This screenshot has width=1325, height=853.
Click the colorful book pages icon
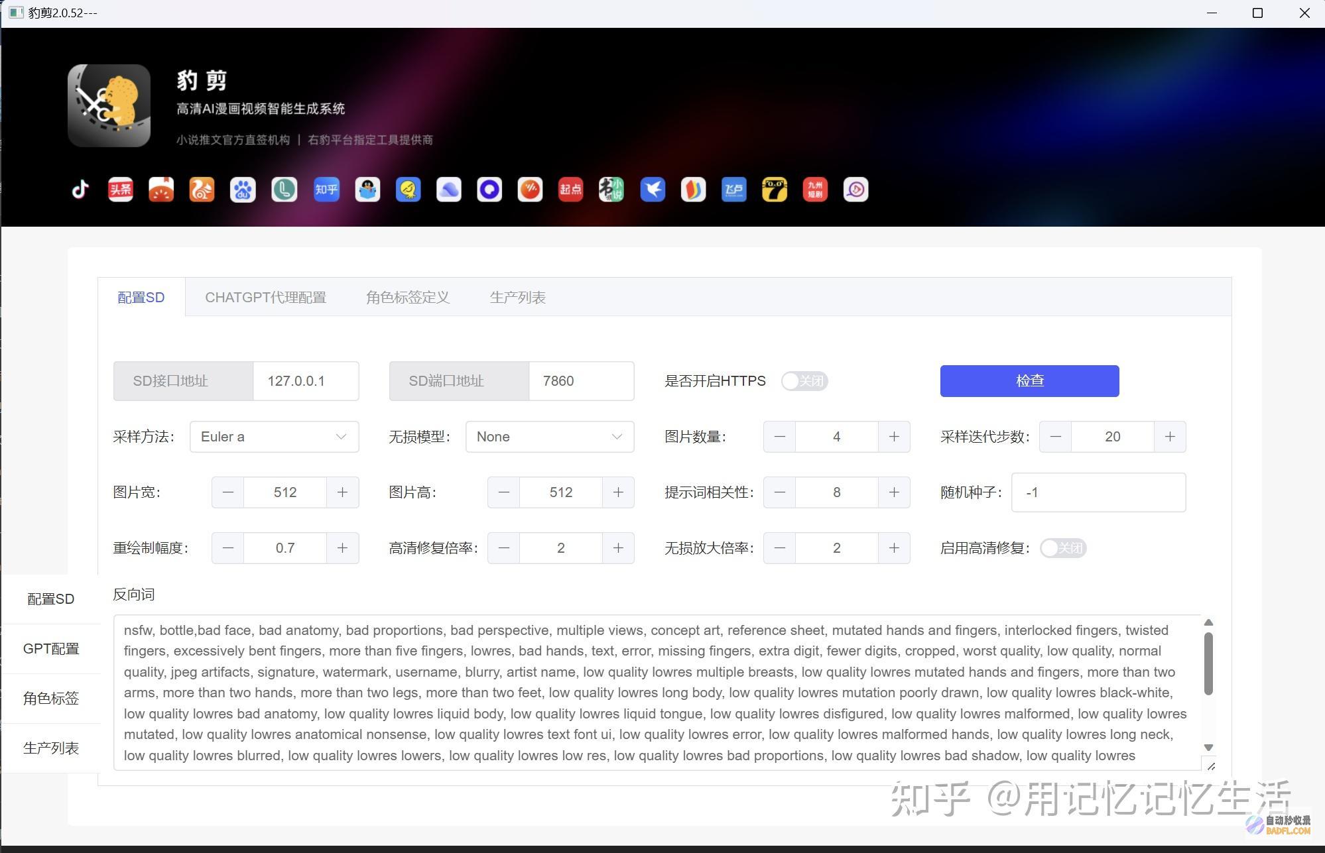click(x=693, y=190)
